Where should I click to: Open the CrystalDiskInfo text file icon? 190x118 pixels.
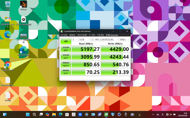click(8, 81)
